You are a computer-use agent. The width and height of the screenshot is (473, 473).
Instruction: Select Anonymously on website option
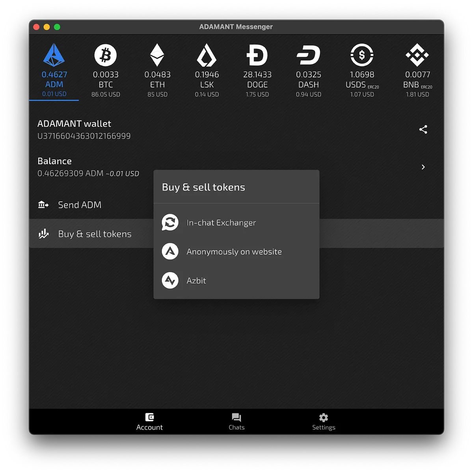point(236,251)
